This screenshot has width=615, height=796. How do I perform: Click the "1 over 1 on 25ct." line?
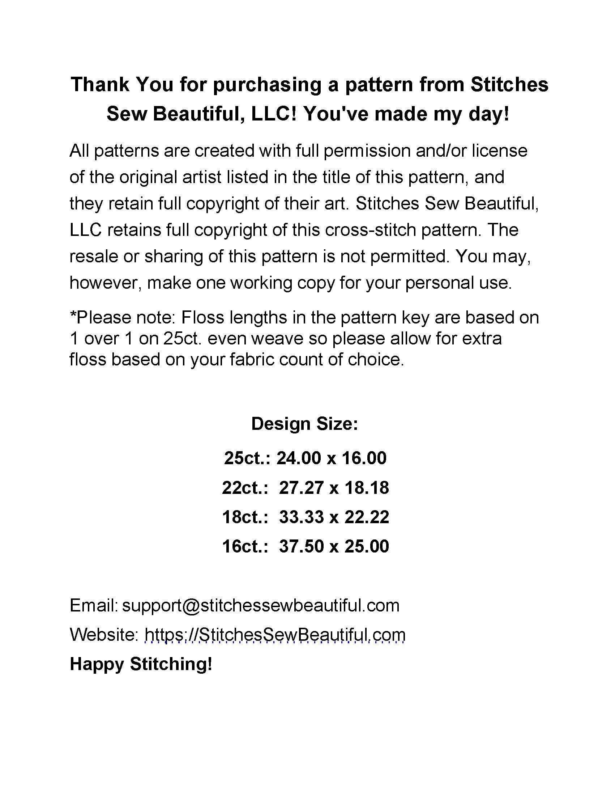tap(286, 339)
